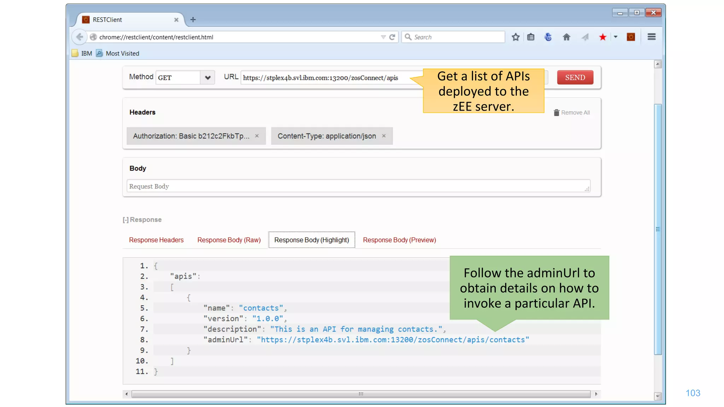Open the RESTClient toolbar extension icon
The image size is (724, 407).
coord(631,37)
